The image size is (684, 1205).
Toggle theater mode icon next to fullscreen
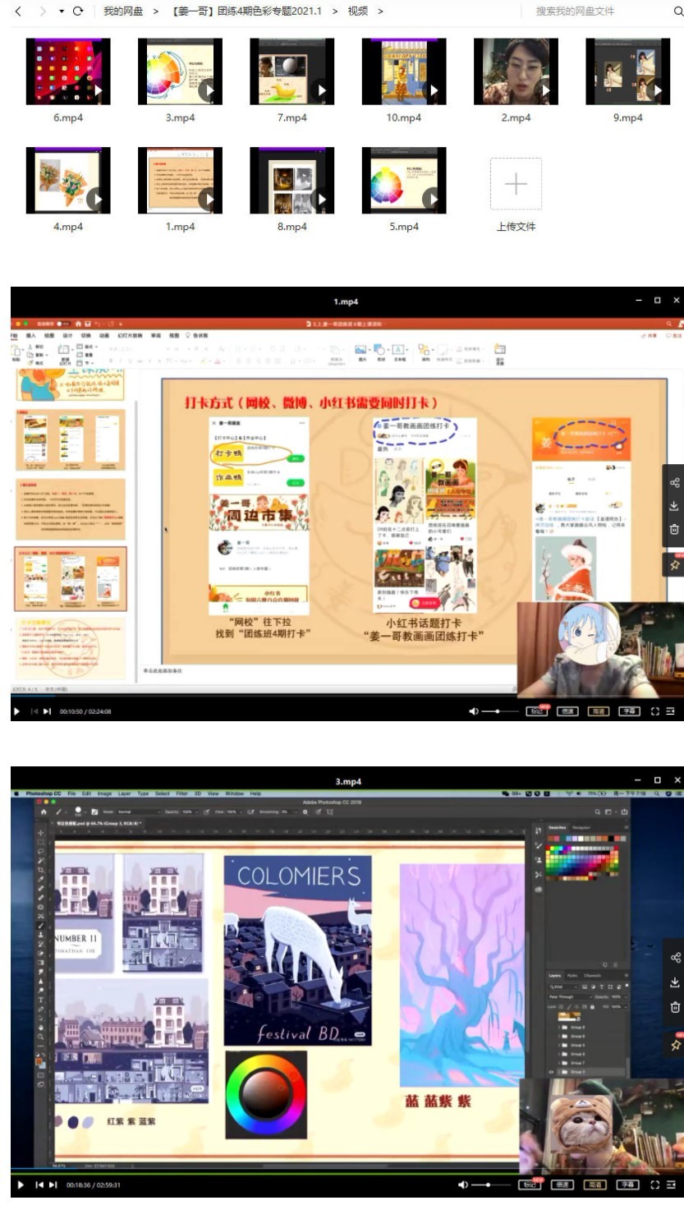(x=671, y=711)
